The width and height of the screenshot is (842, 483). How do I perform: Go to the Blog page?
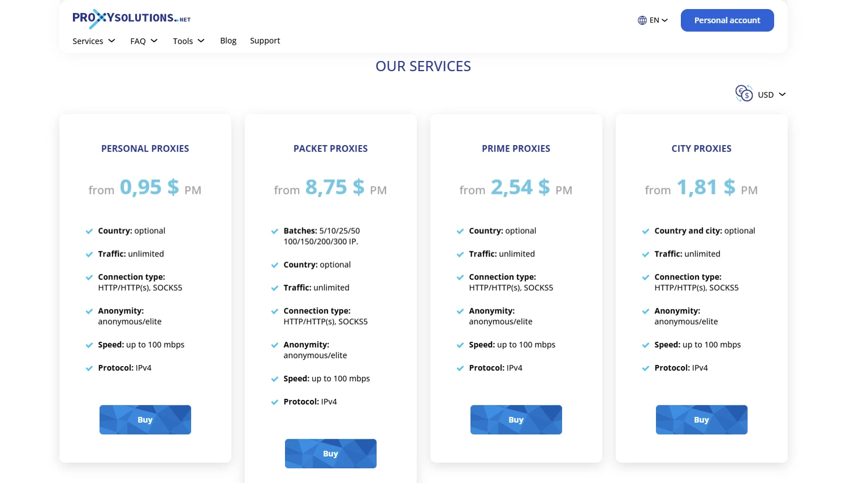click(x=228, y=41)
